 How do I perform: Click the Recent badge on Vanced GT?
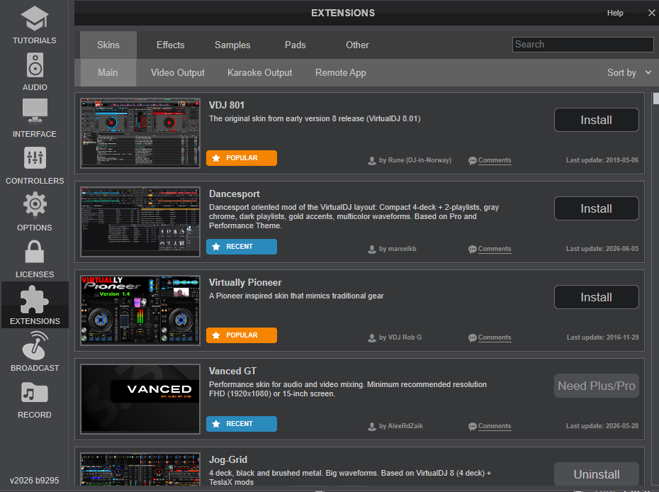(x=242, y=424)
